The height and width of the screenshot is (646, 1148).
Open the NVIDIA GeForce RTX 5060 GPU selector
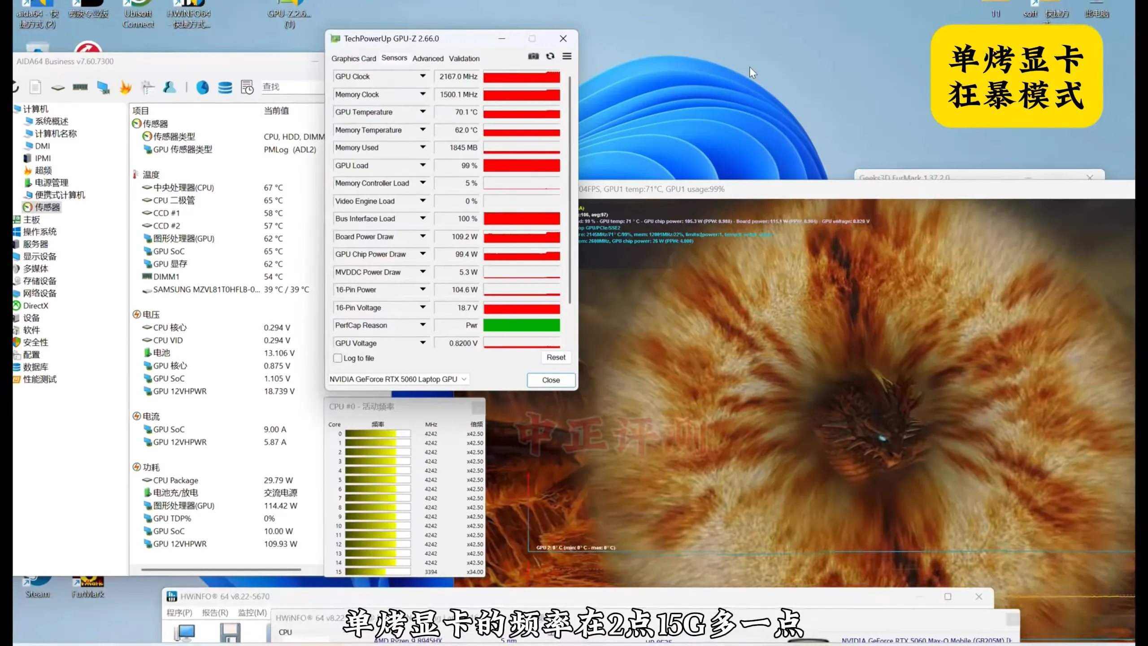(x=398, y=379)
